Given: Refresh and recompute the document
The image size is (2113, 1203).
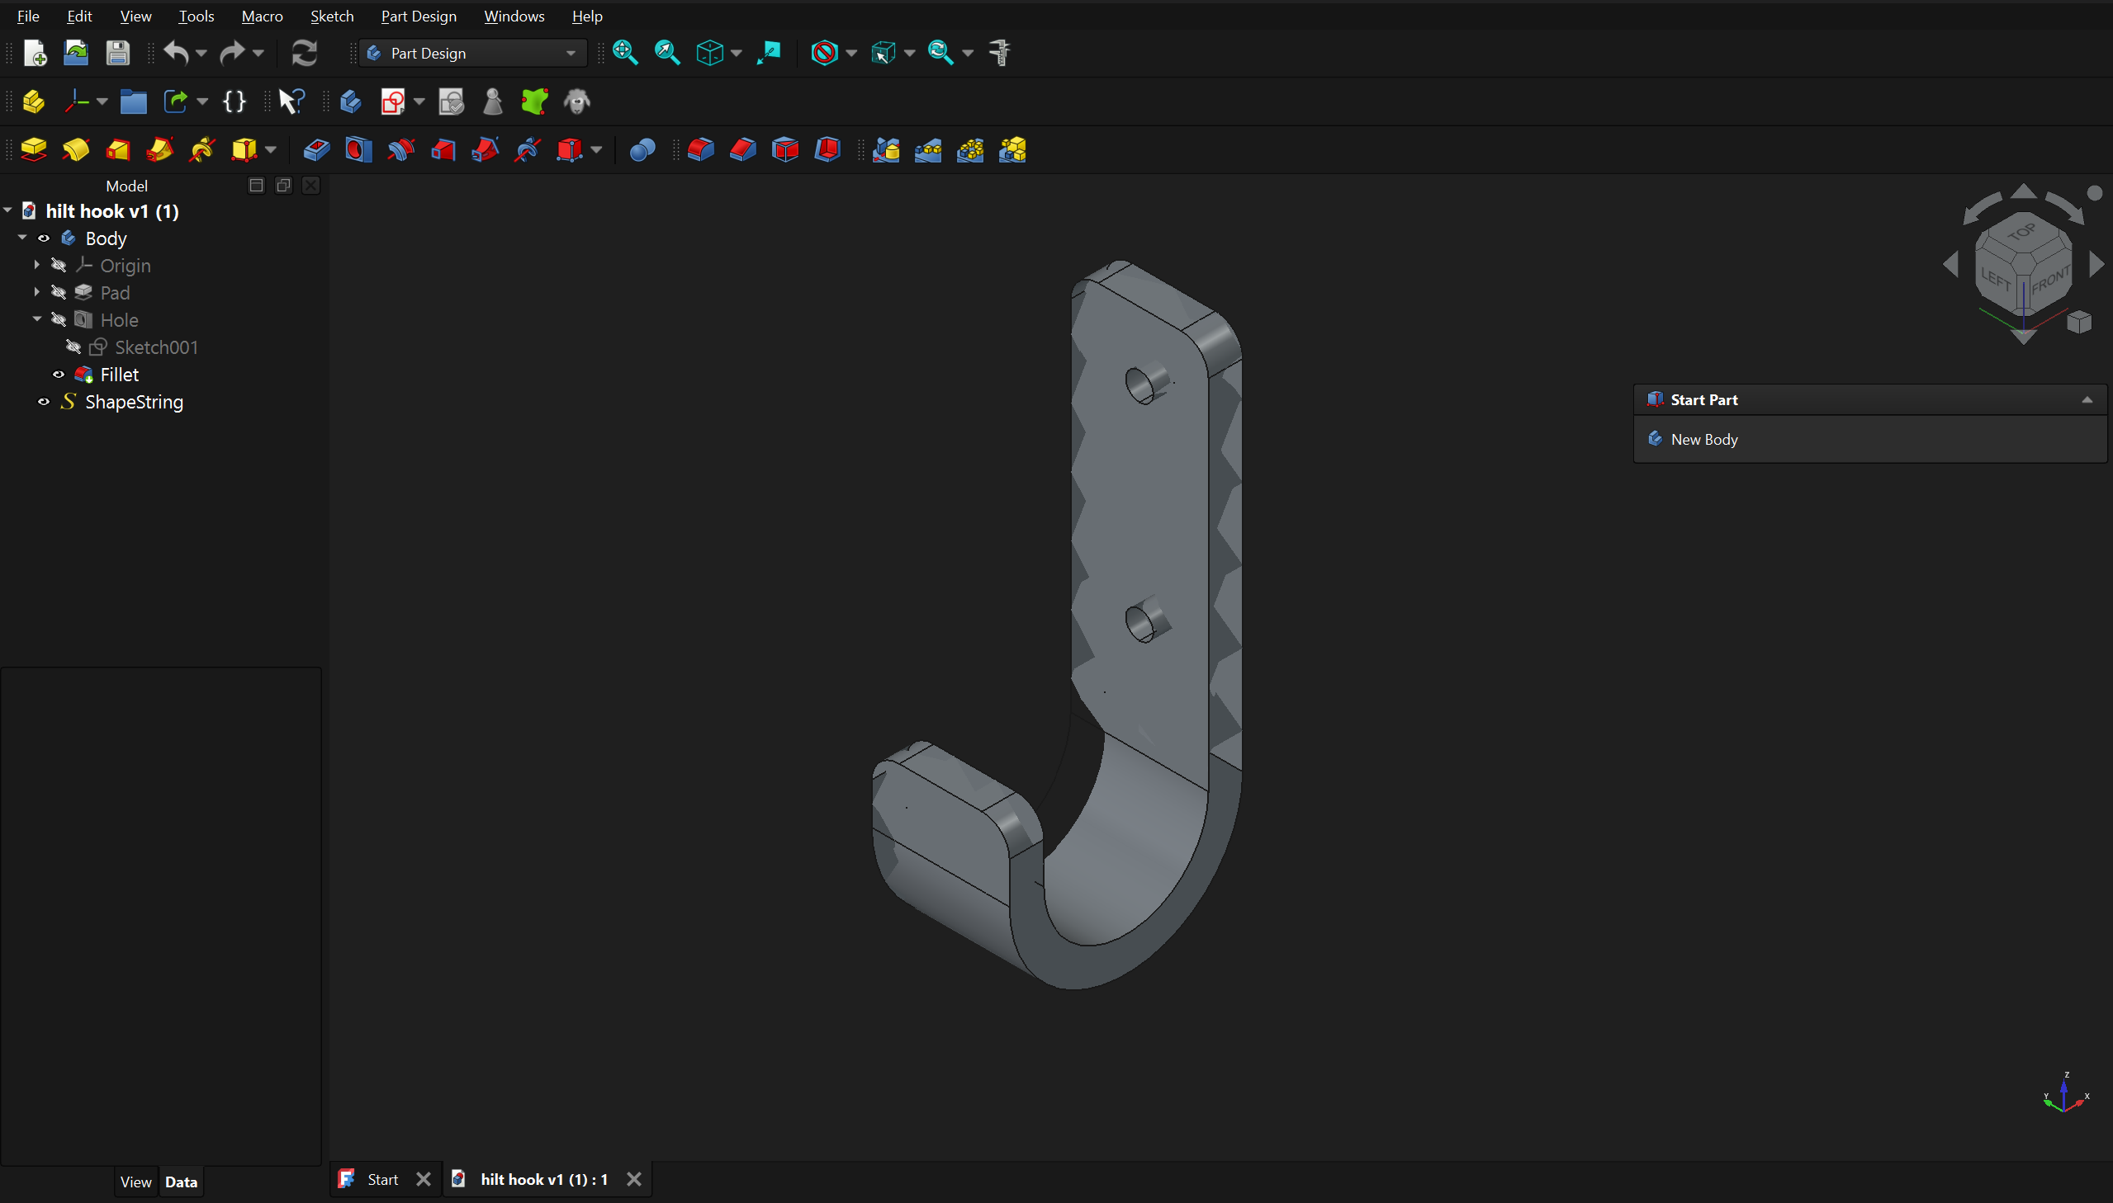Looking at the screenshot, I should (304, 53).
